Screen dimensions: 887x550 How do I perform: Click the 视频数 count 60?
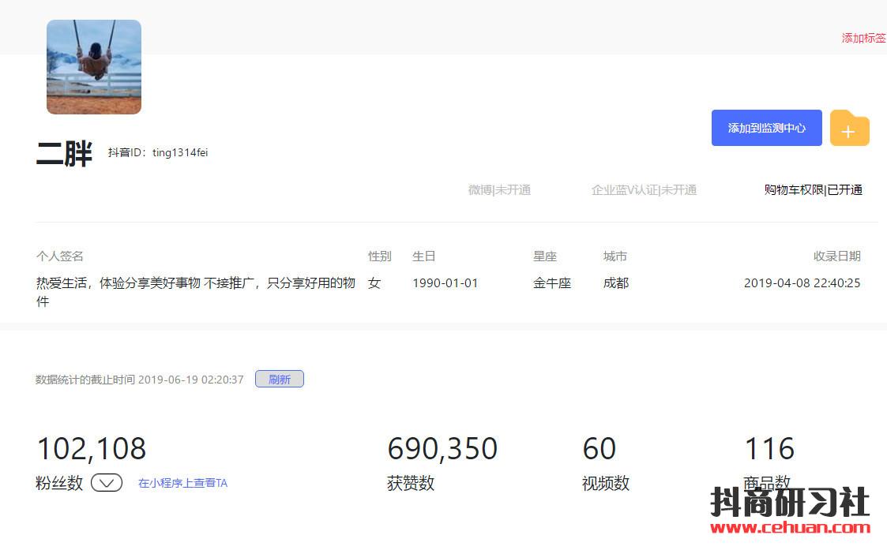pyautogui.click(x=599, y=449)
